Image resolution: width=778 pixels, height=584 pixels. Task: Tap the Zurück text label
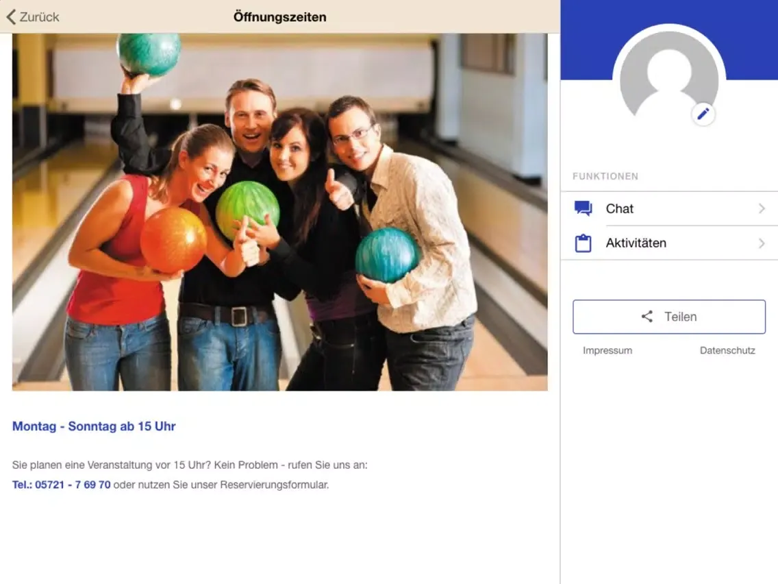39,17
